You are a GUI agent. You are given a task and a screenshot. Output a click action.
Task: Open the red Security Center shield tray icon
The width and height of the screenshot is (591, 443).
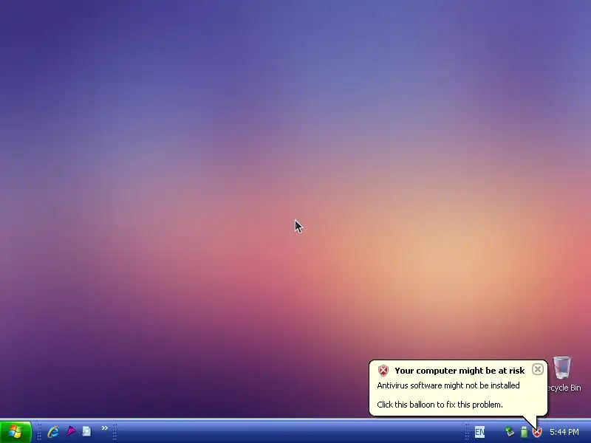pyautogui.click(x=537, y=432)
